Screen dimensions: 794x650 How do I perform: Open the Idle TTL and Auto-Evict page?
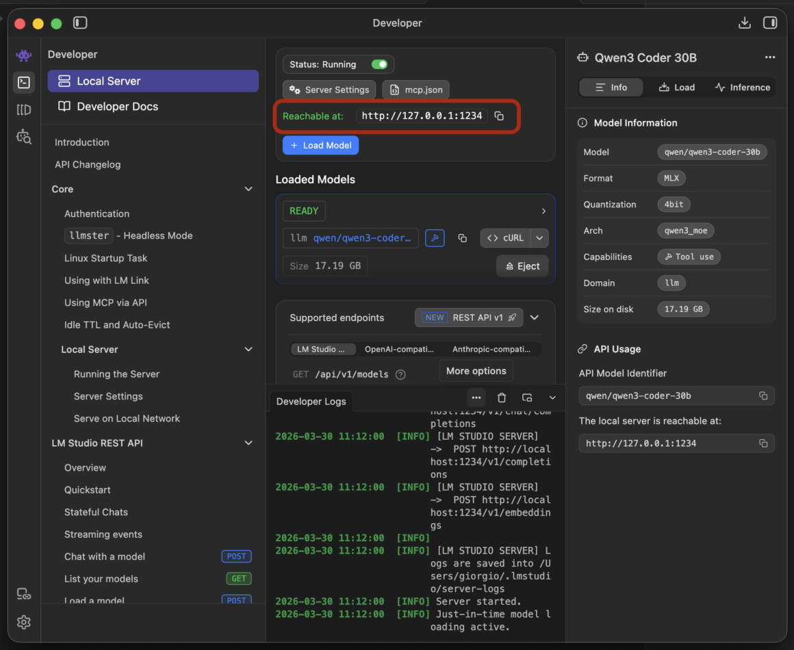117,325
